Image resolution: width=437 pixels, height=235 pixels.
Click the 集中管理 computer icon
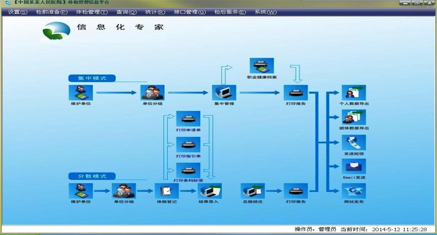224,92
